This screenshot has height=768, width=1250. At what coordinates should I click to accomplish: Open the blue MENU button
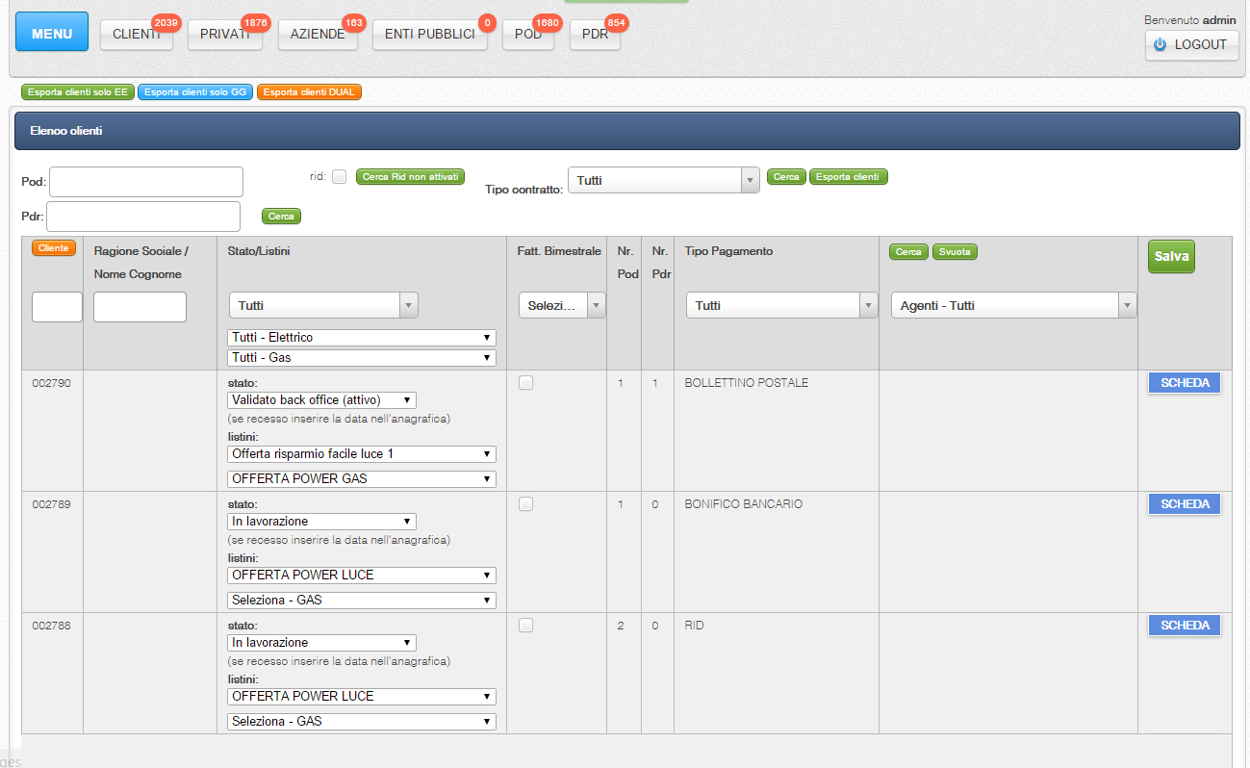coord(52,32)
